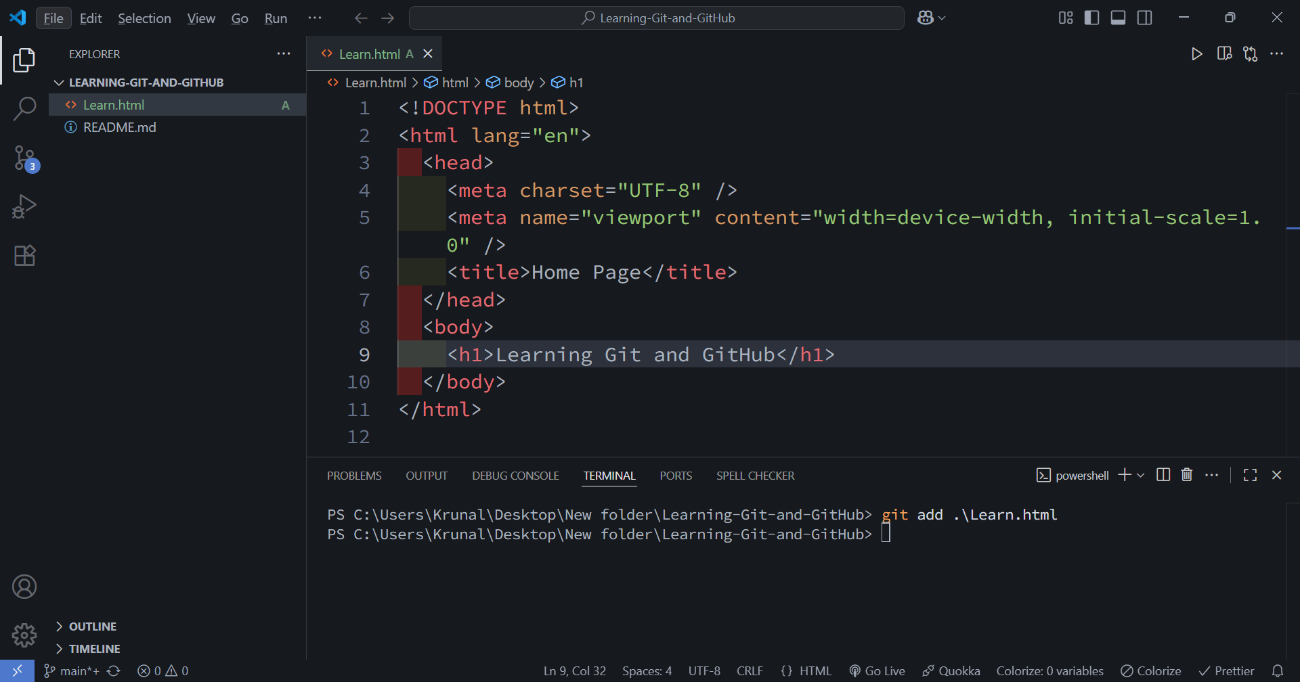Open the Run and Debug view
Viewport: 1300px width, 682px height.
pyautogui.click(x=24, y=206)
